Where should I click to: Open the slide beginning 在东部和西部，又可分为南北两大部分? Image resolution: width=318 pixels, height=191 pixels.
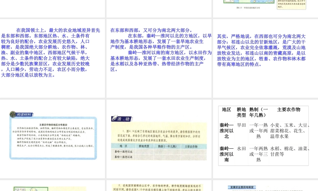point(159,59)
